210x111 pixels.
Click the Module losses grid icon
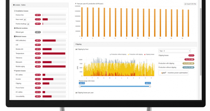[15, 36]
